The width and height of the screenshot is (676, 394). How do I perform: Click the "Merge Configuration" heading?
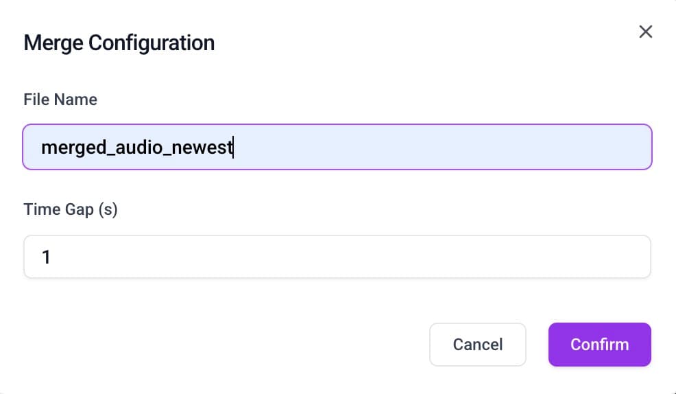[x=119, y=43]
